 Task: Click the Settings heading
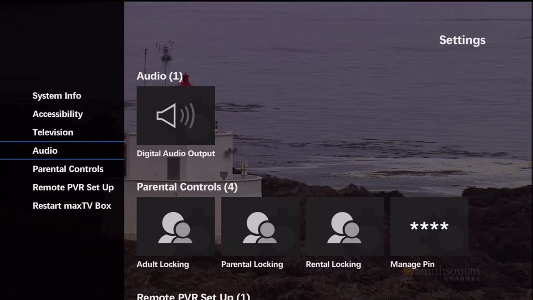point(462,40)
